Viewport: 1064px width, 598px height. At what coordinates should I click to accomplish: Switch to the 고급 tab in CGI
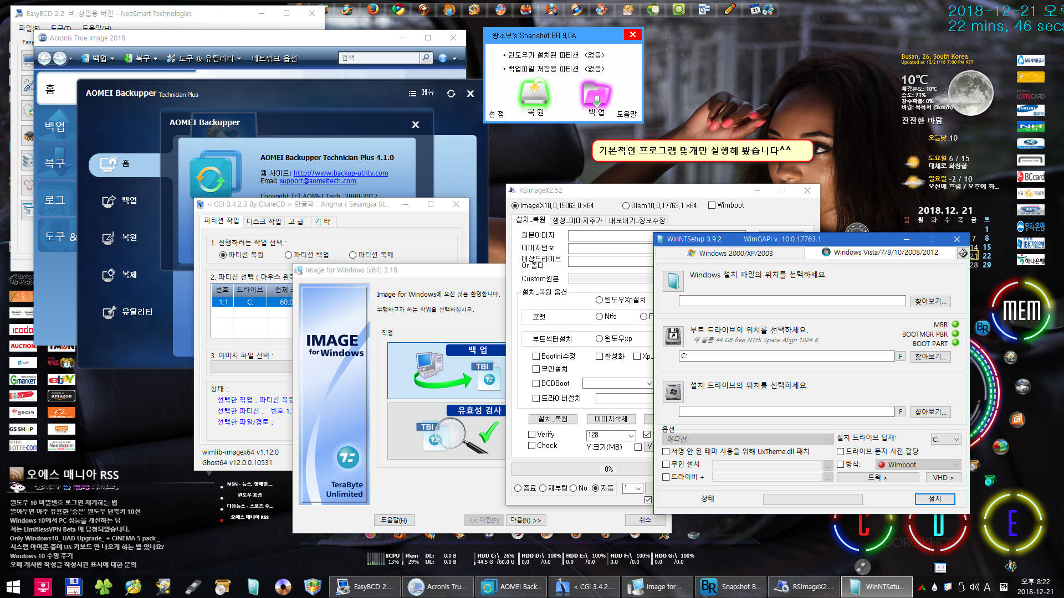click(296, 221)
